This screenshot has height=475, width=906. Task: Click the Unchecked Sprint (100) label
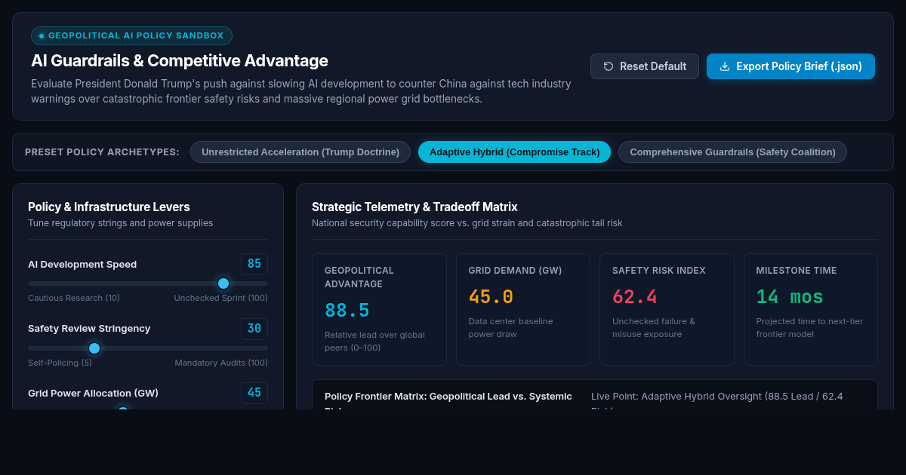[221, 298]
